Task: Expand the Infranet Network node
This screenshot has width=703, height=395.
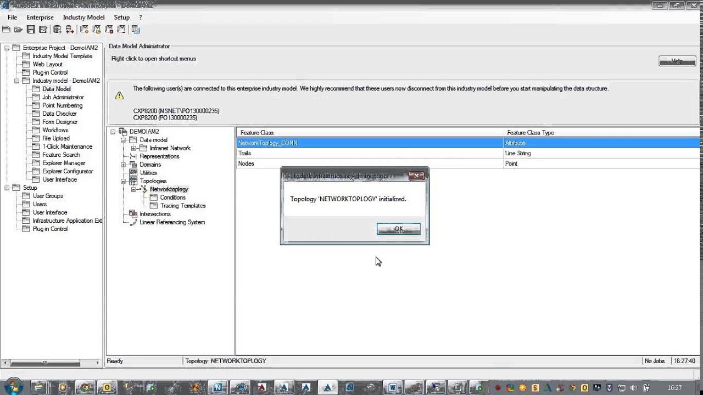Action: pos(133,148)
